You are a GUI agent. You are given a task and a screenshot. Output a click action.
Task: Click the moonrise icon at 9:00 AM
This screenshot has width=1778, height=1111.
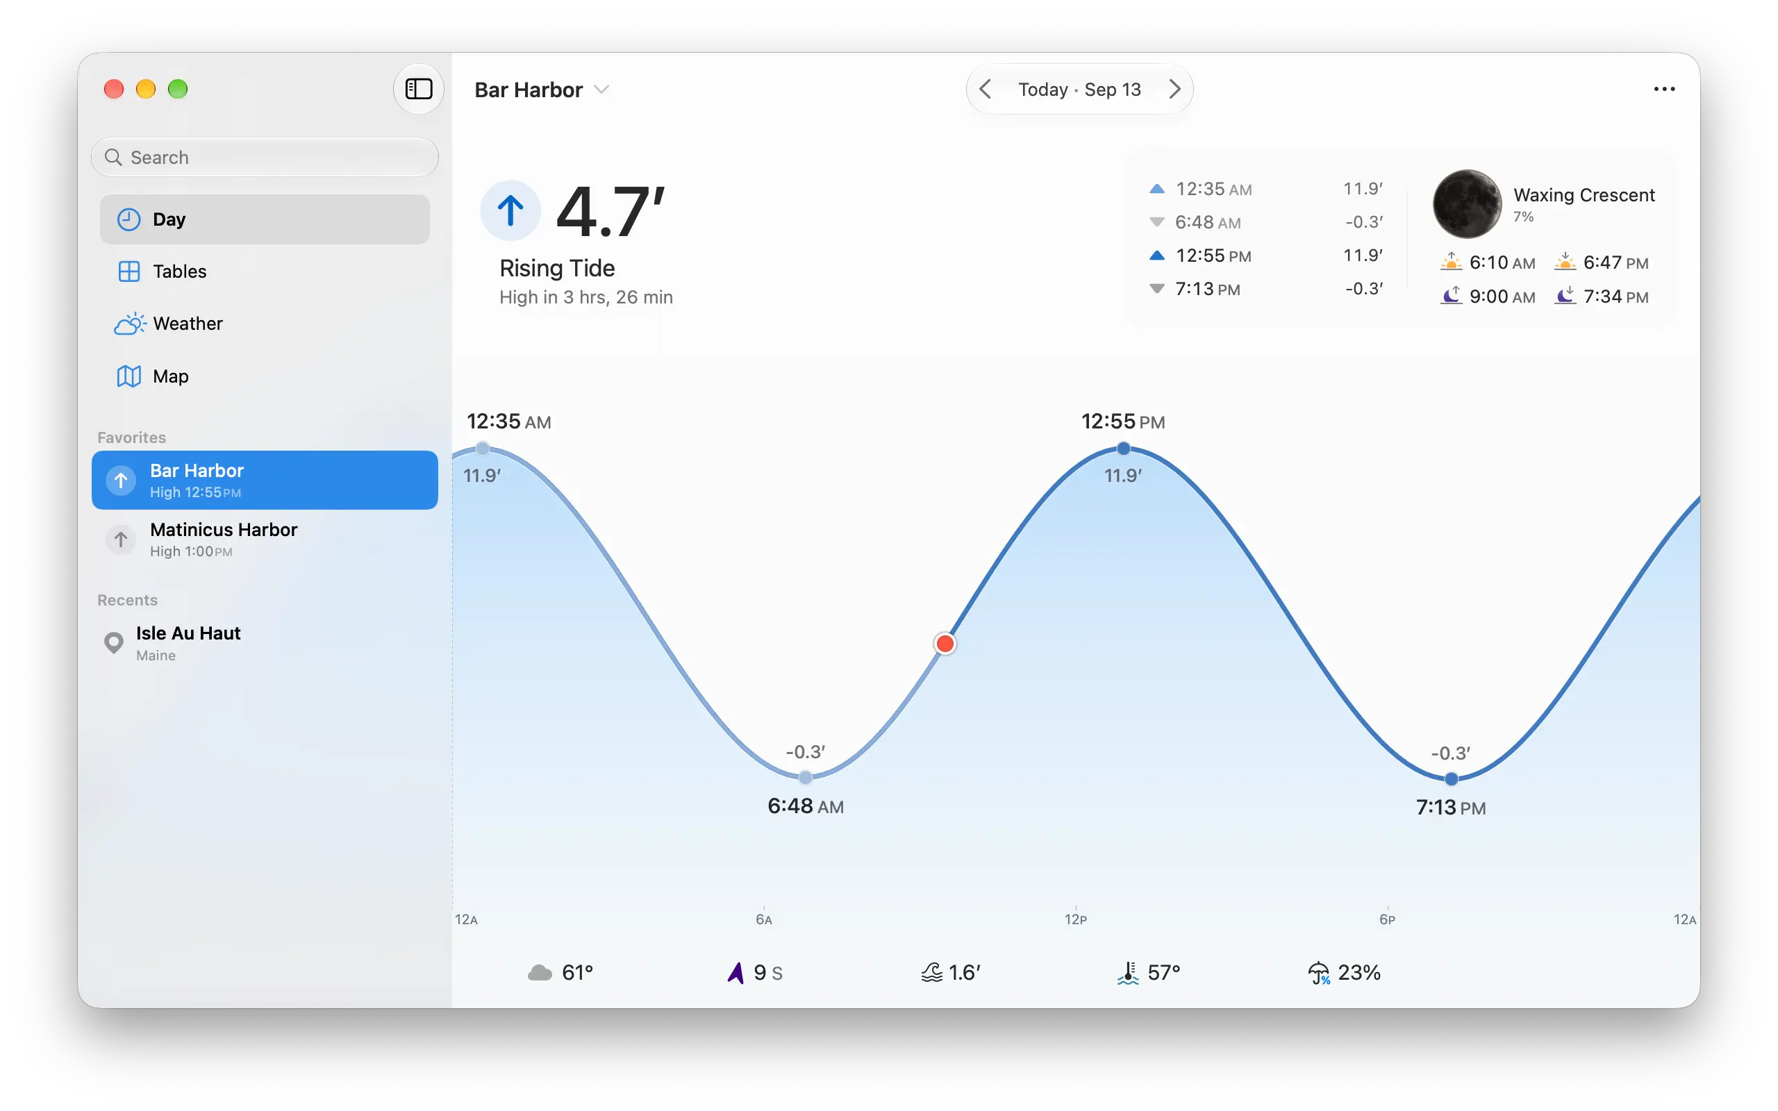coord(1450,296)
